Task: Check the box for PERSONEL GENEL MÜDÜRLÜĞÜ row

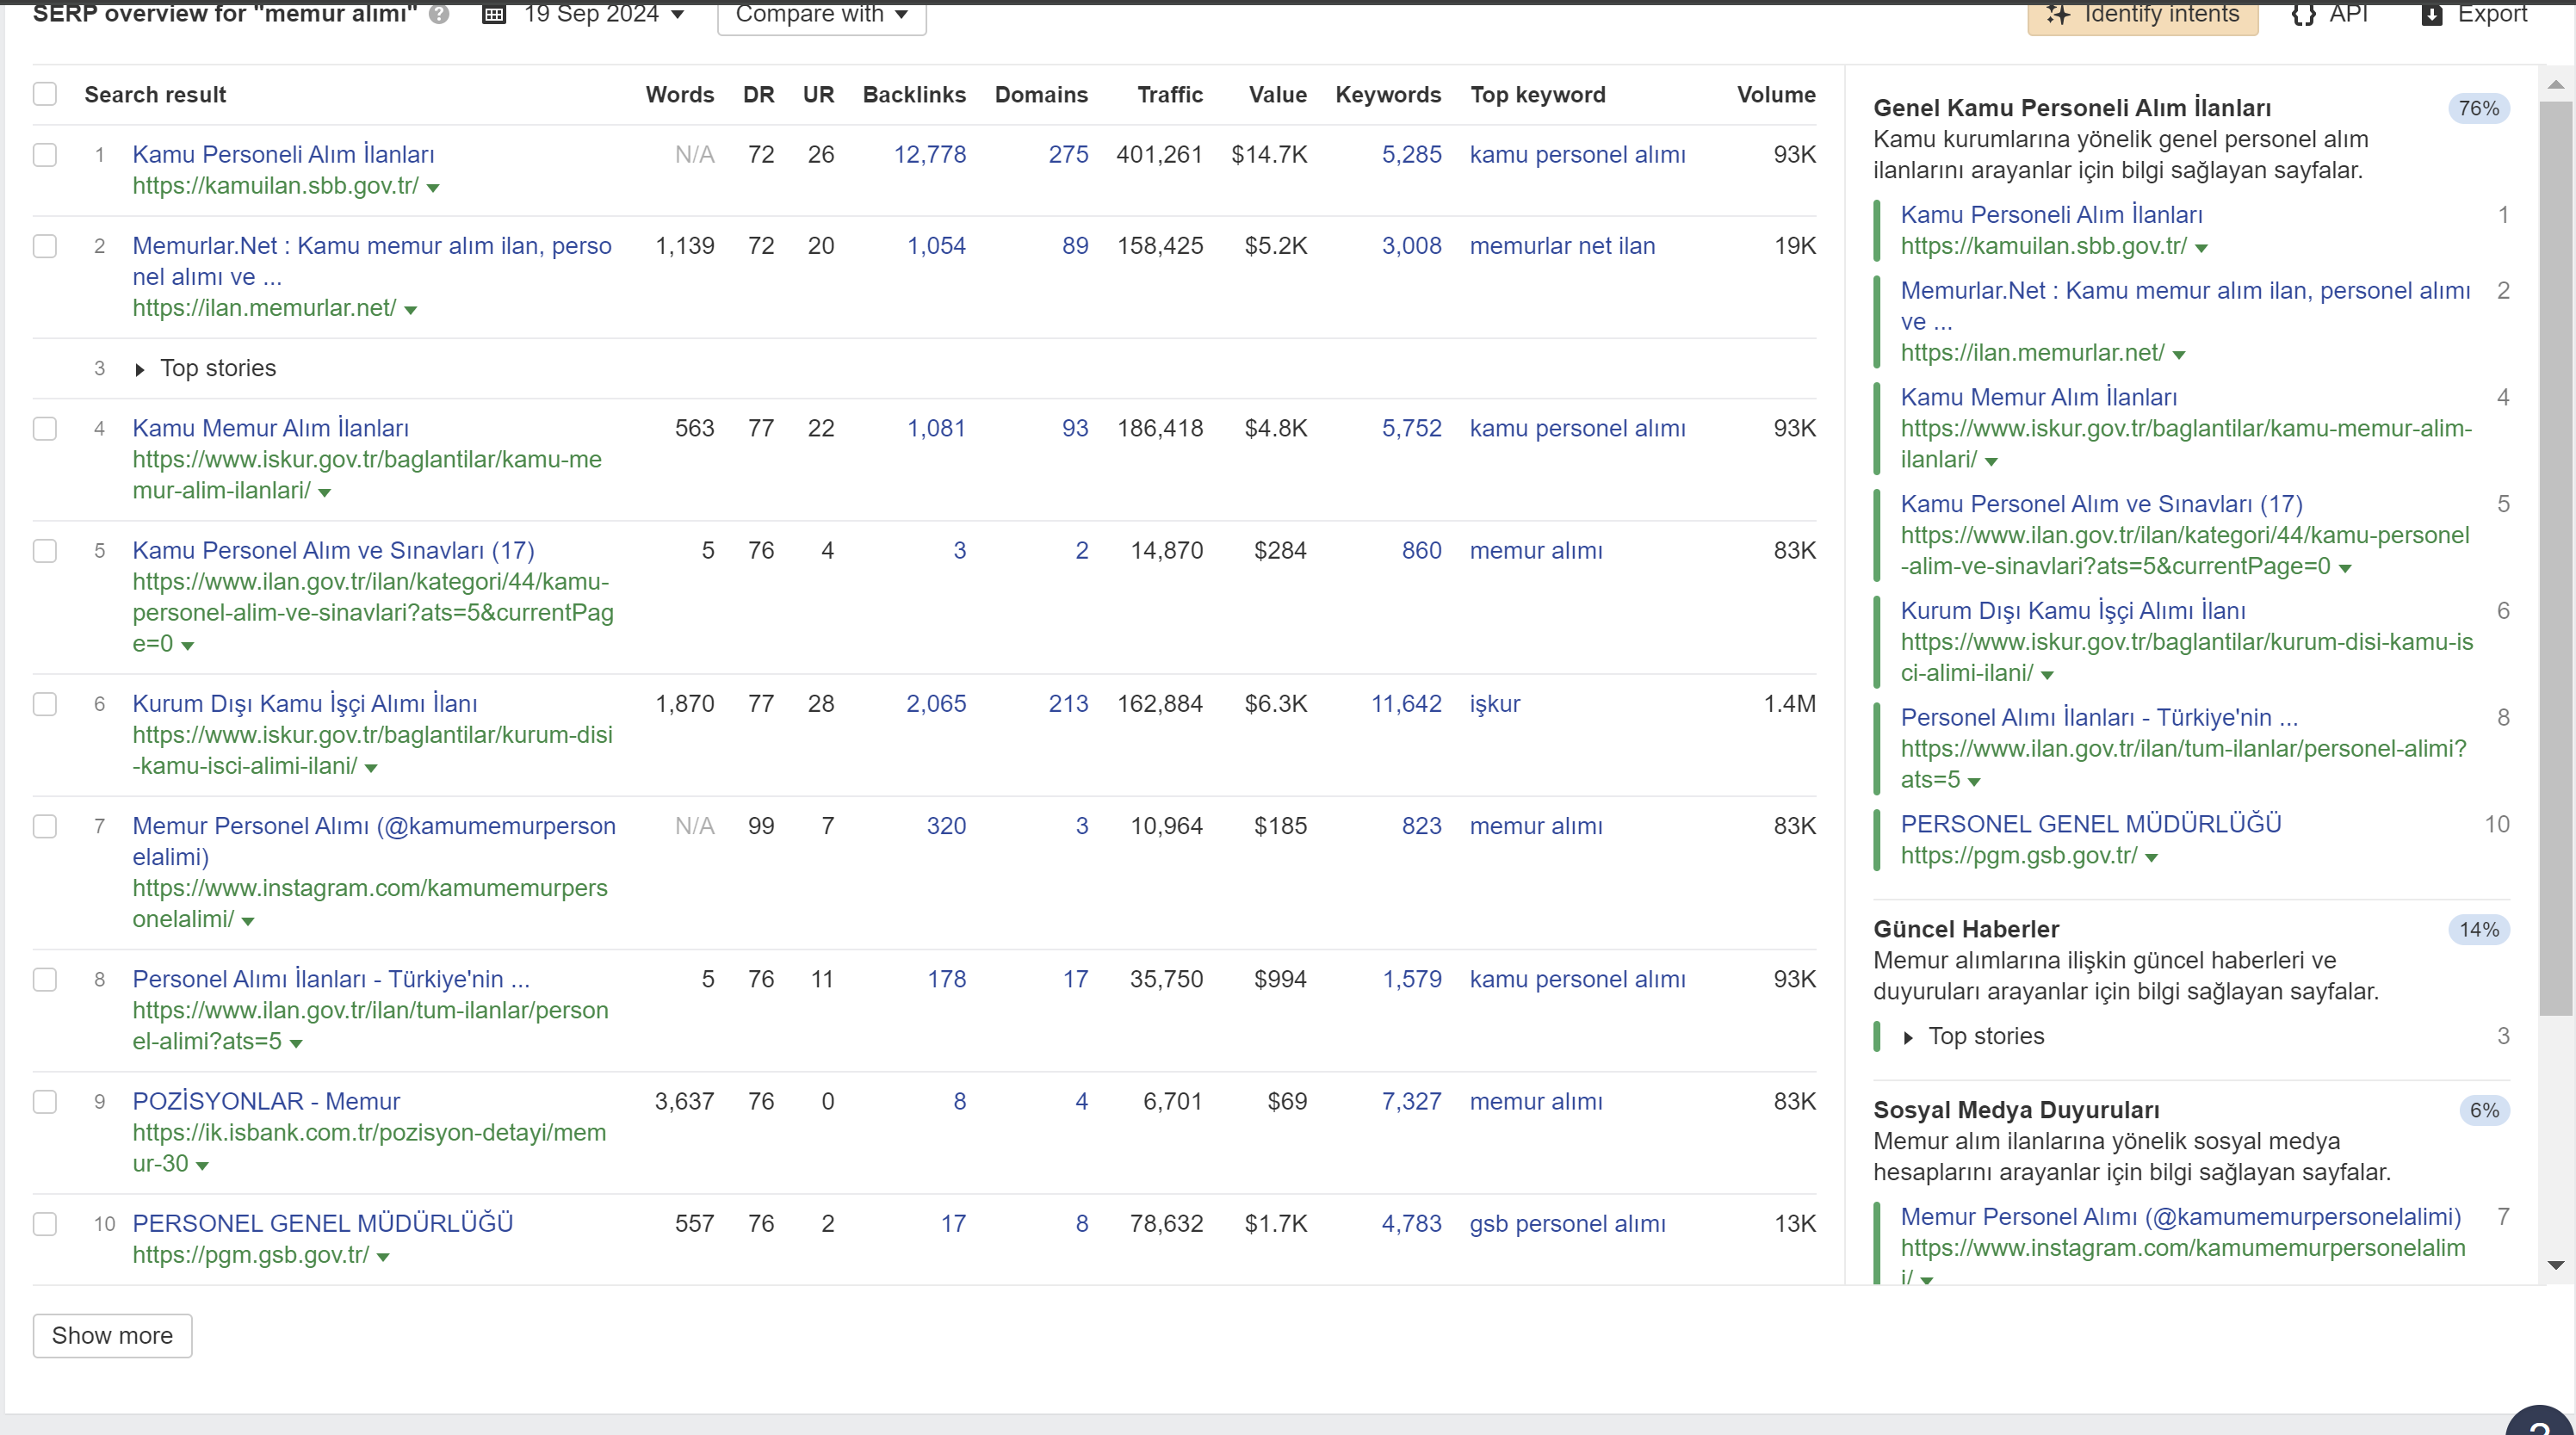Action: coord(45,1224)
